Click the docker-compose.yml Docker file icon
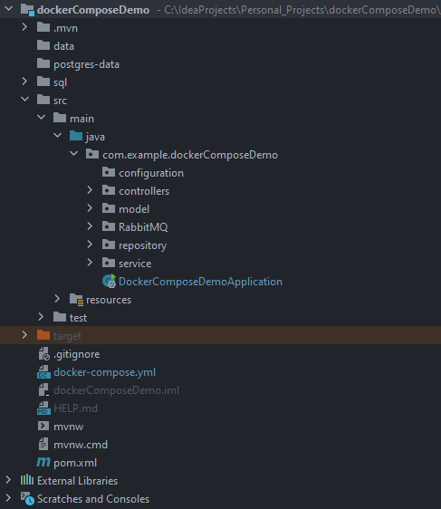The image size is (441, 509). [x=43, y=372]
